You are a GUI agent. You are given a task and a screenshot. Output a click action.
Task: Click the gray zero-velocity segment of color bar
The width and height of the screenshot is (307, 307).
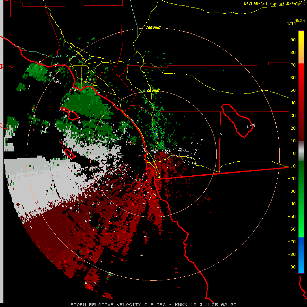click(301, 151)
